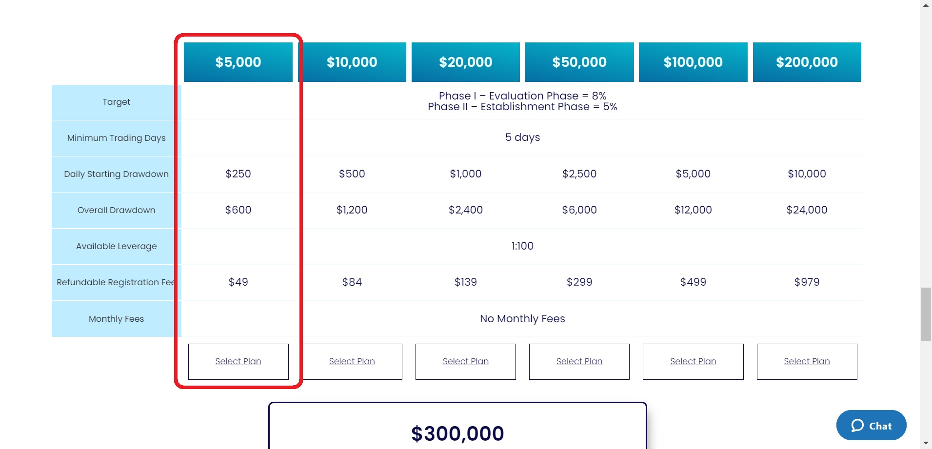Select the $20,000 account header
The width and height of the screenshot is (932, 449).
(465, 62)
